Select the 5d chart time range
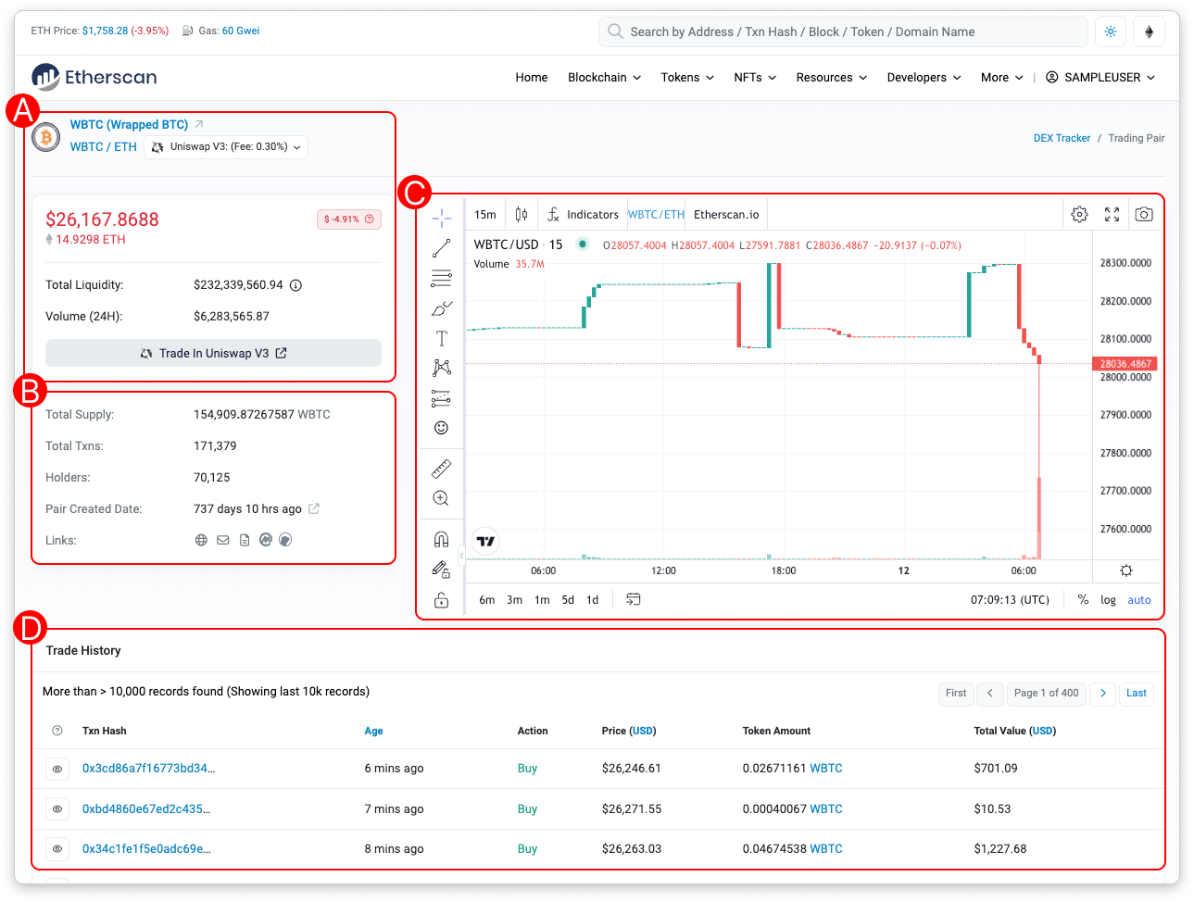This screenshot has width=1194, height=902. pyautogui.click(x=568, y=600)
